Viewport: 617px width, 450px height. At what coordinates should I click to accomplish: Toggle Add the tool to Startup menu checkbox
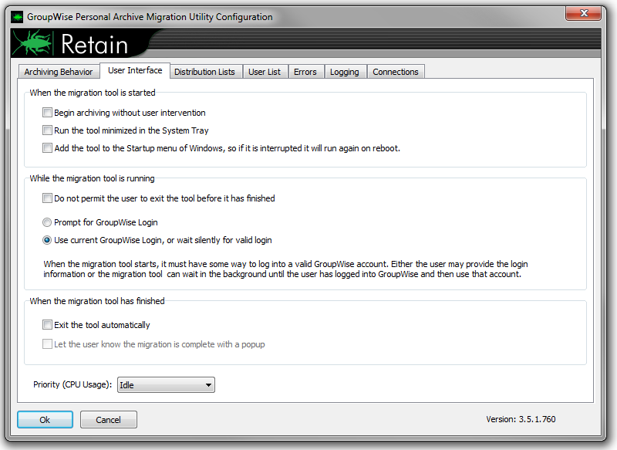[x=47, y=148]
